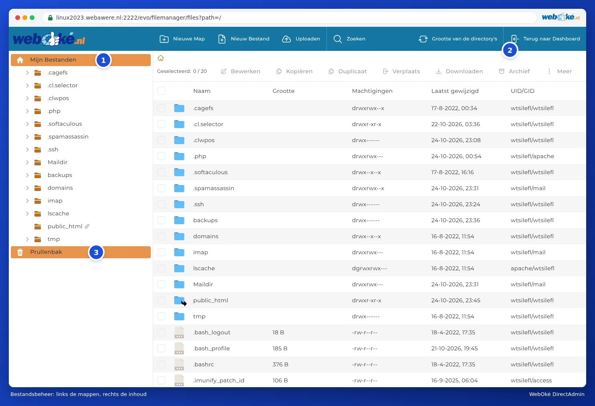This screenshot has width=595, height=406.
Task: Open the .imunify_patch_id file name
Action: coord(219,380)
